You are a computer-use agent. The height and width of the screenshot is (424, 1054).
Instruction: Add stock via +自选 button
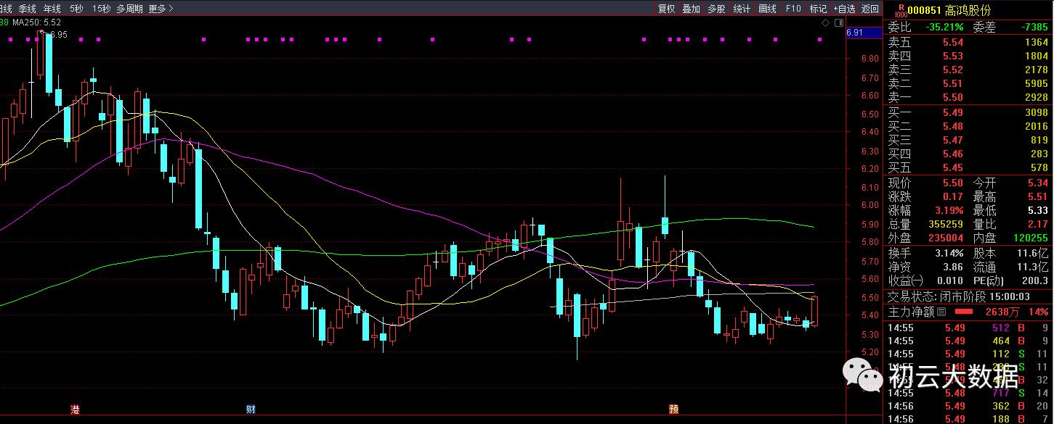(844, 9)
